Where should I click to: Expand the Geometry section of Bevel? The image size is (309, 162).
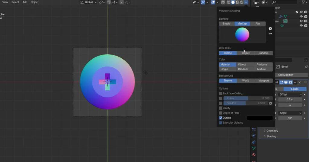(x=272, y=131)
